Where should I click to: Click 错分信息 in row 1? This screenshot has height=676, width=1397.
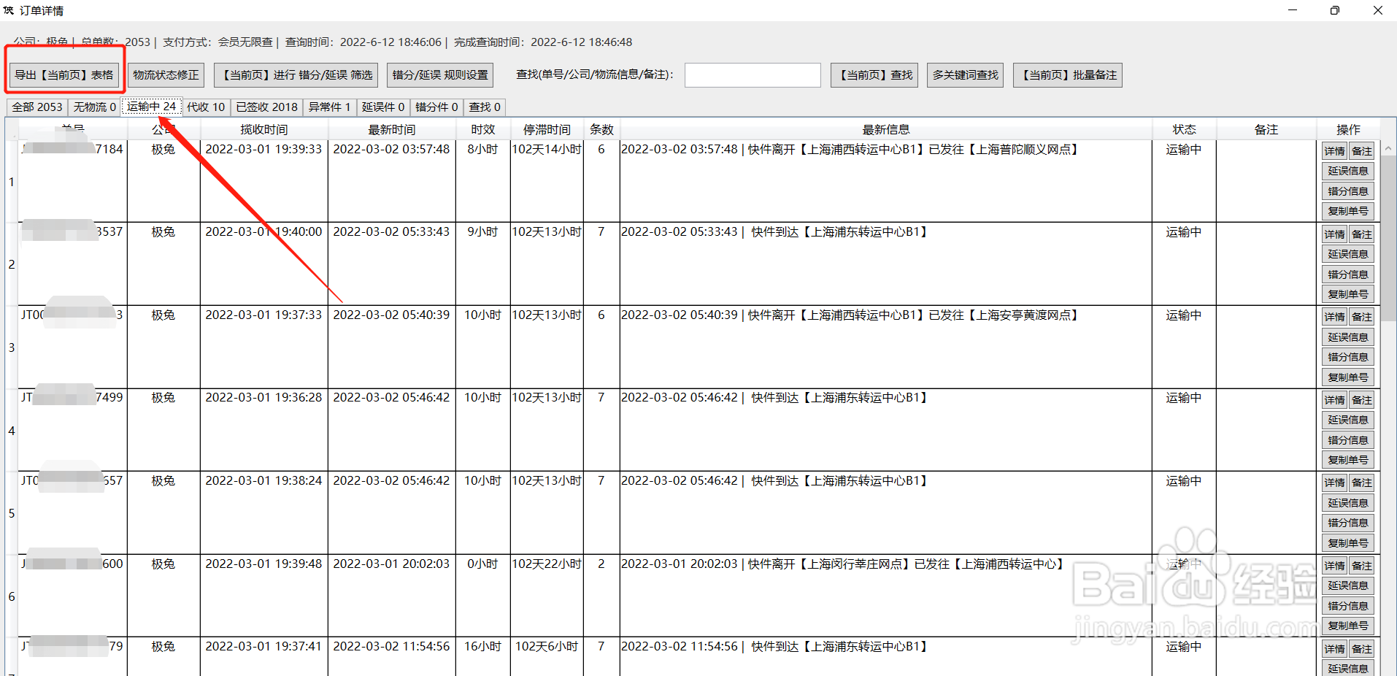pyautogui.click(x=1348, y=191)
